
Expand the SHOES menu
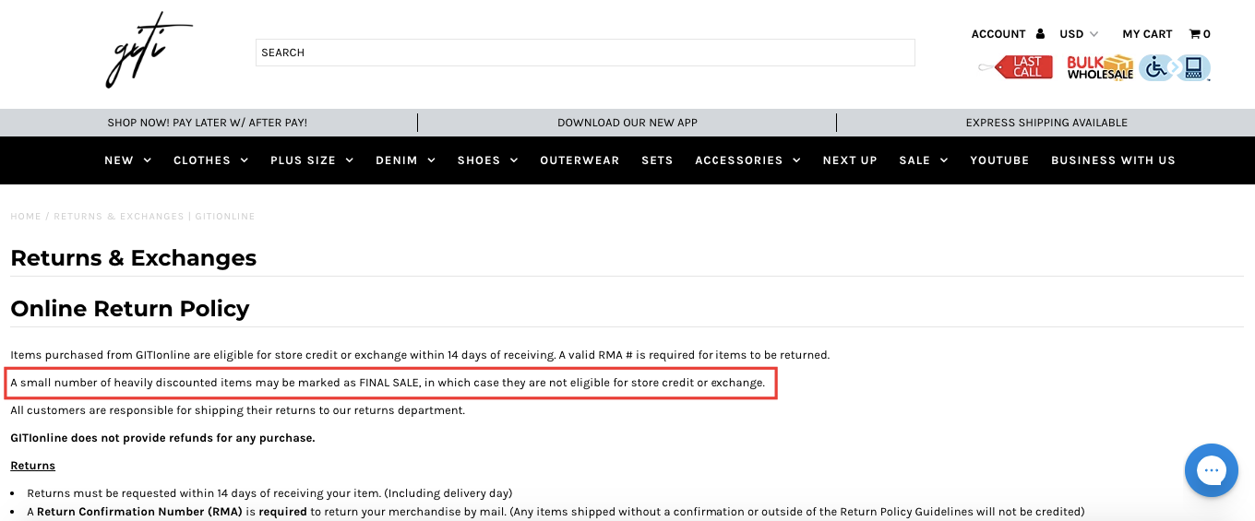coord(487,160)
